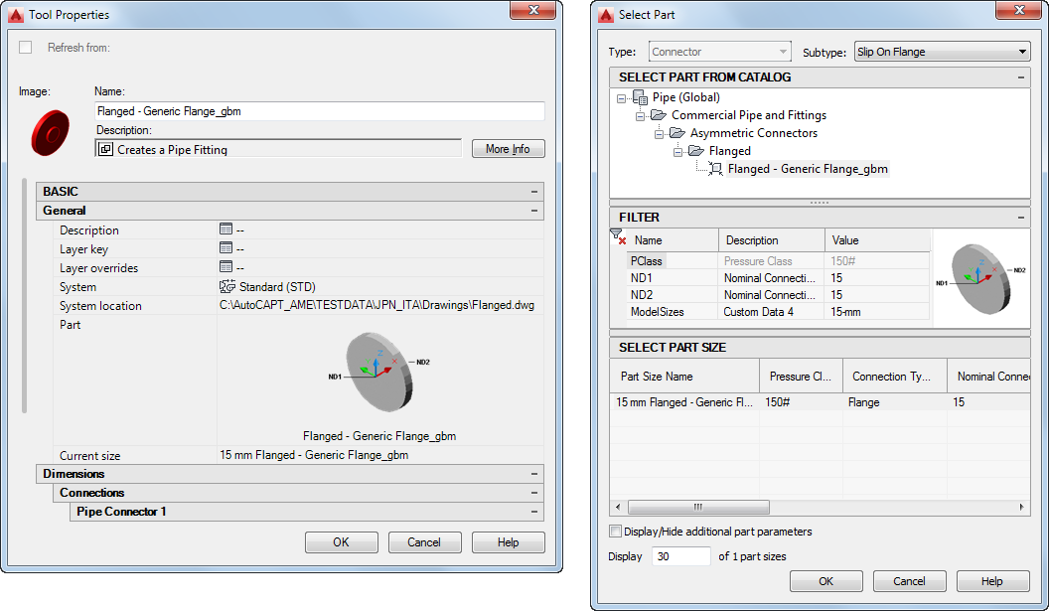Viewport: 1049px width, 611px height.
Task: Collapse the FILTER section
Action: pos(1021,217)
